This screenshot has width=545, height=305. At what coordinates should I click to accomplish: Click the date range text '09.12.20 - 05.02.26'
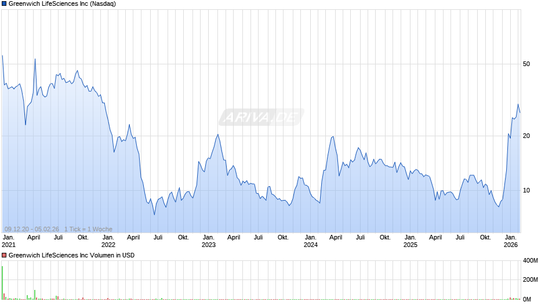32,229
